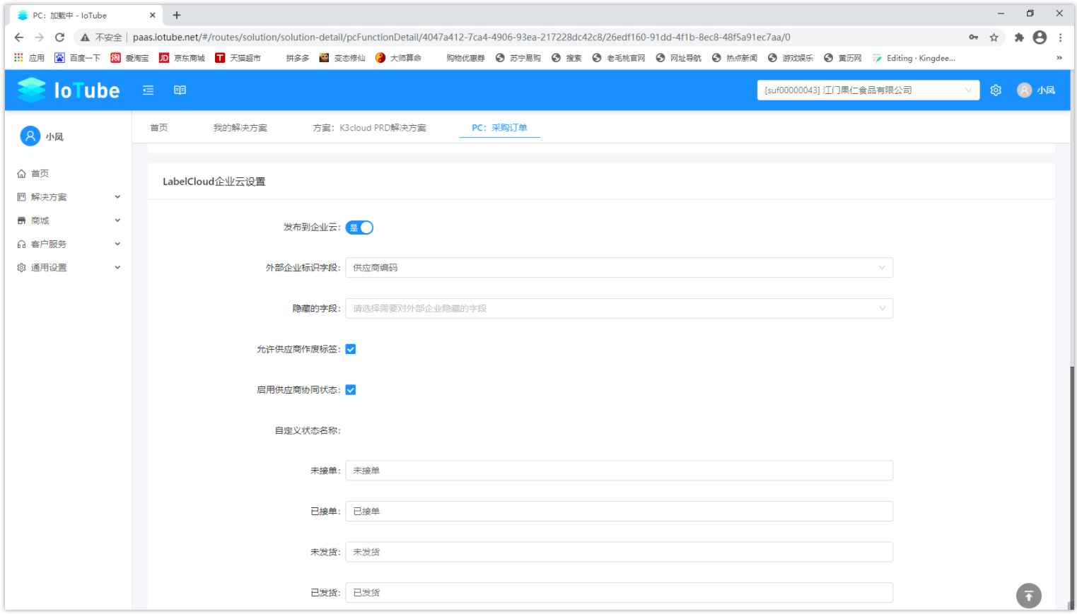Viewport: 1077px width, 614px height.
Task: Click the page vertical scrollbar thumb
Action: pyautogui.click(x=1072, y=486)
